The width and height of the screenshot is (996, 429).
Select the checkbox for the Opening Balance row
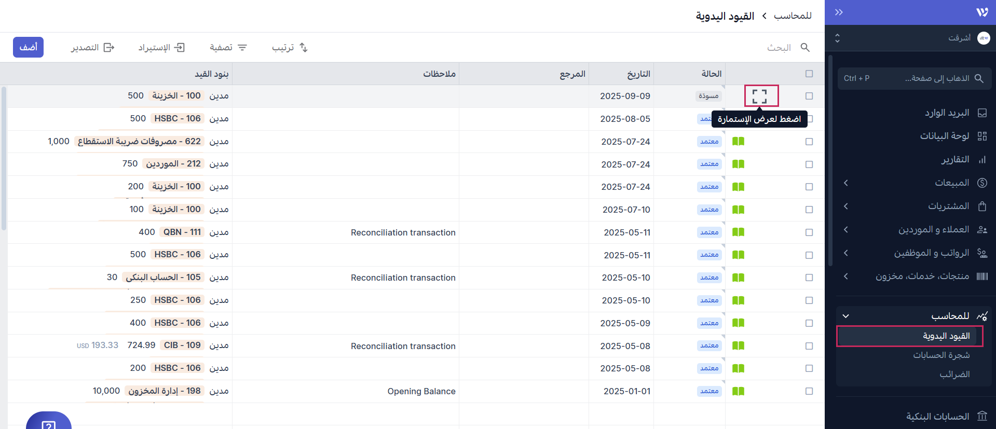[x=809, y=391]
